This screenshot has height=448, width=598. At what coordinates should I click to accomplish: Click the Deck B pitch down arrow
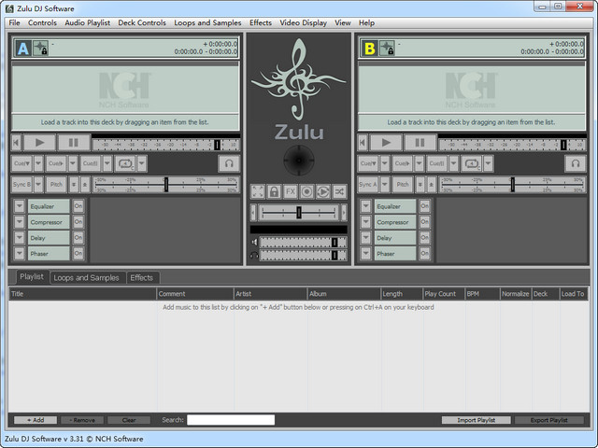pyautogui.click(x=420, y=185)
